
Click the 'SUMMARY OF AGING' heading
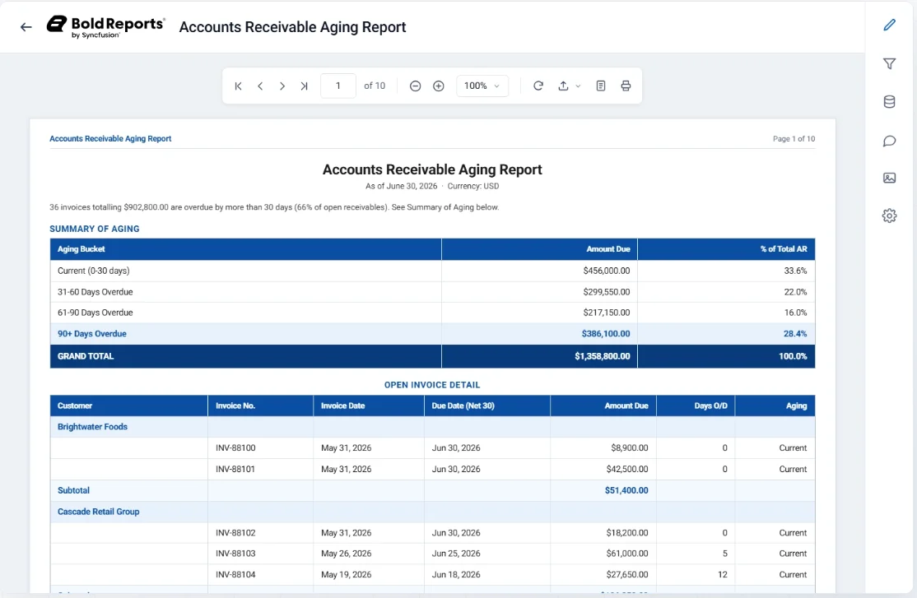(x=94, y=229)
